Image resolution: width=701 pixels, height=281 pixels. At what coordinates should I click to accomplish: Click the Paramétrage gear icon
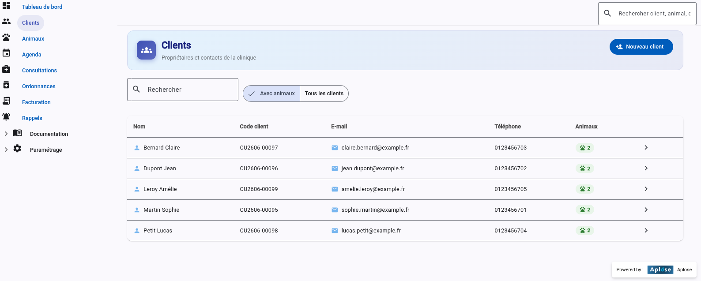(17, 149)
